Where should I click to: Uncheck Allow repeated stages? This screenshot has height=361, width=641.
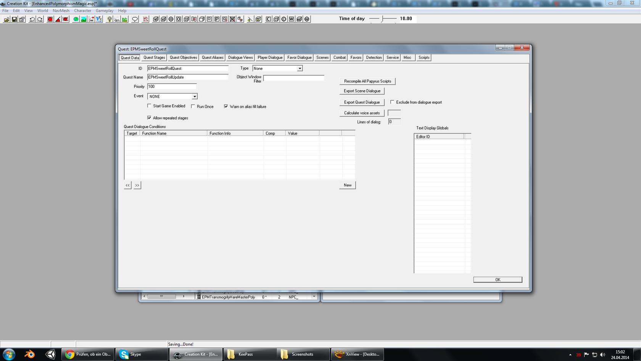coord(150,118)
